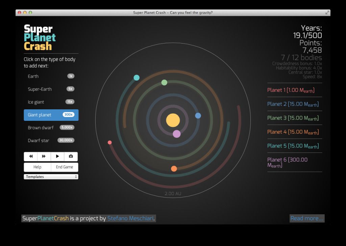Image resolution: width=346 pixels, height=246 pixels.
Task: Select the central star in the system
Action: [x=173, y=120]
